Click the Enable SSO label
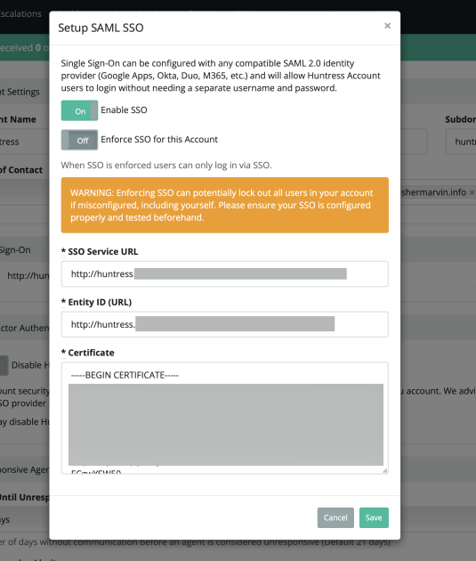This screenshot has width=476, height=561. [x=124, y=110]
